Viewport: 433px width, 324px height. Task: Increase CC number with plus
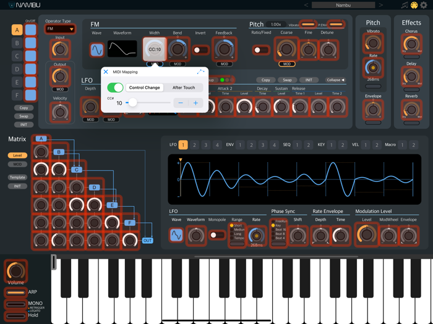pyautogui.click(x=196, y=103)
